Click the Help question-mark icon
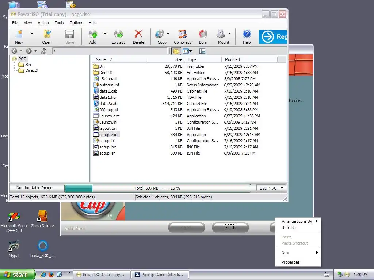The image size is (374, 280). pos(247,34)
